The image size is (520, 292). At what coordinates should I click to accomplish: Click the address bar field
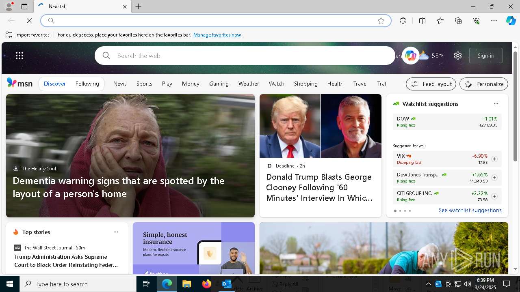(x=215, y=21)
